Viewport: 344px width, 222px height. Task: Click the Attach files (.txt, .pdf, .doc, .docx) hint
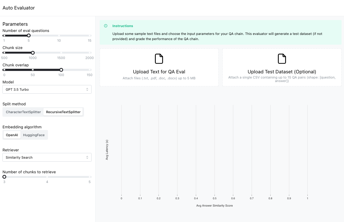(159, 78)
